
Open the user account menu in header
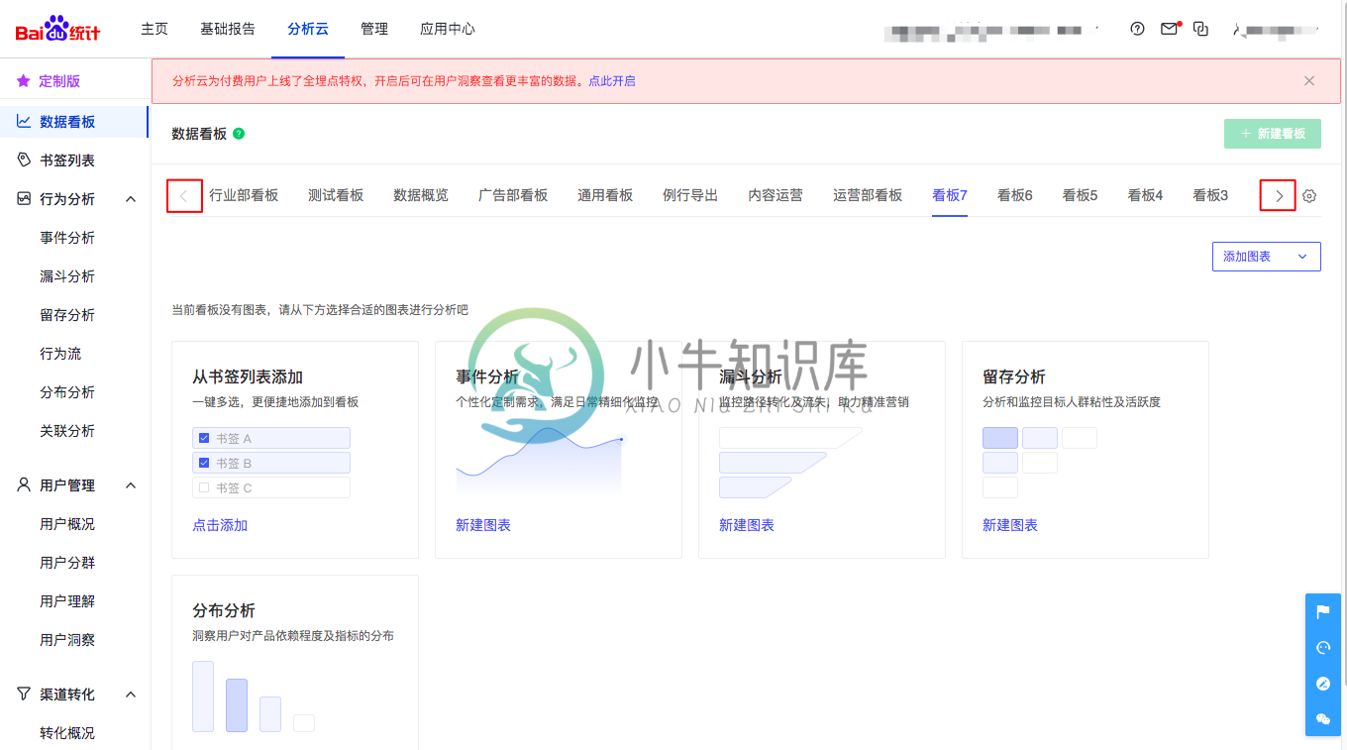pos(1277,30)
